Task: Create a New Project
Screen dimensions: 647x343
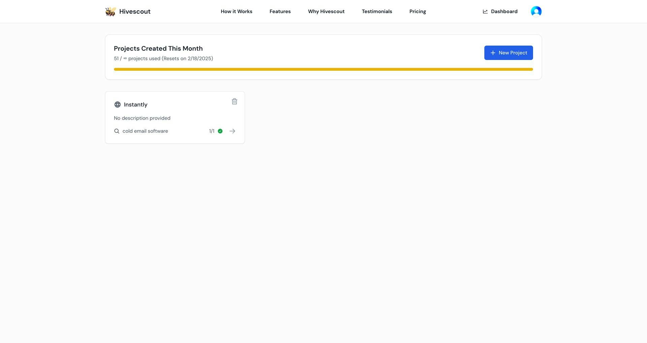Action: [x=509, y=53]
